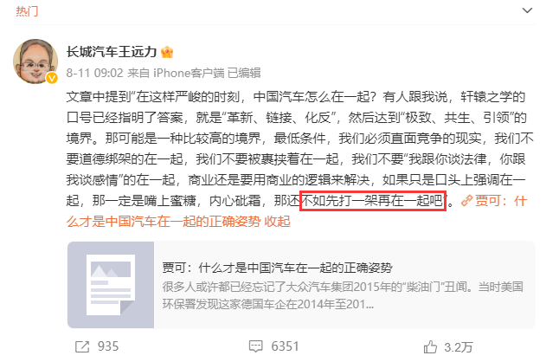Open article card title 贾可：什么才是中国汽车

(277, 268)
